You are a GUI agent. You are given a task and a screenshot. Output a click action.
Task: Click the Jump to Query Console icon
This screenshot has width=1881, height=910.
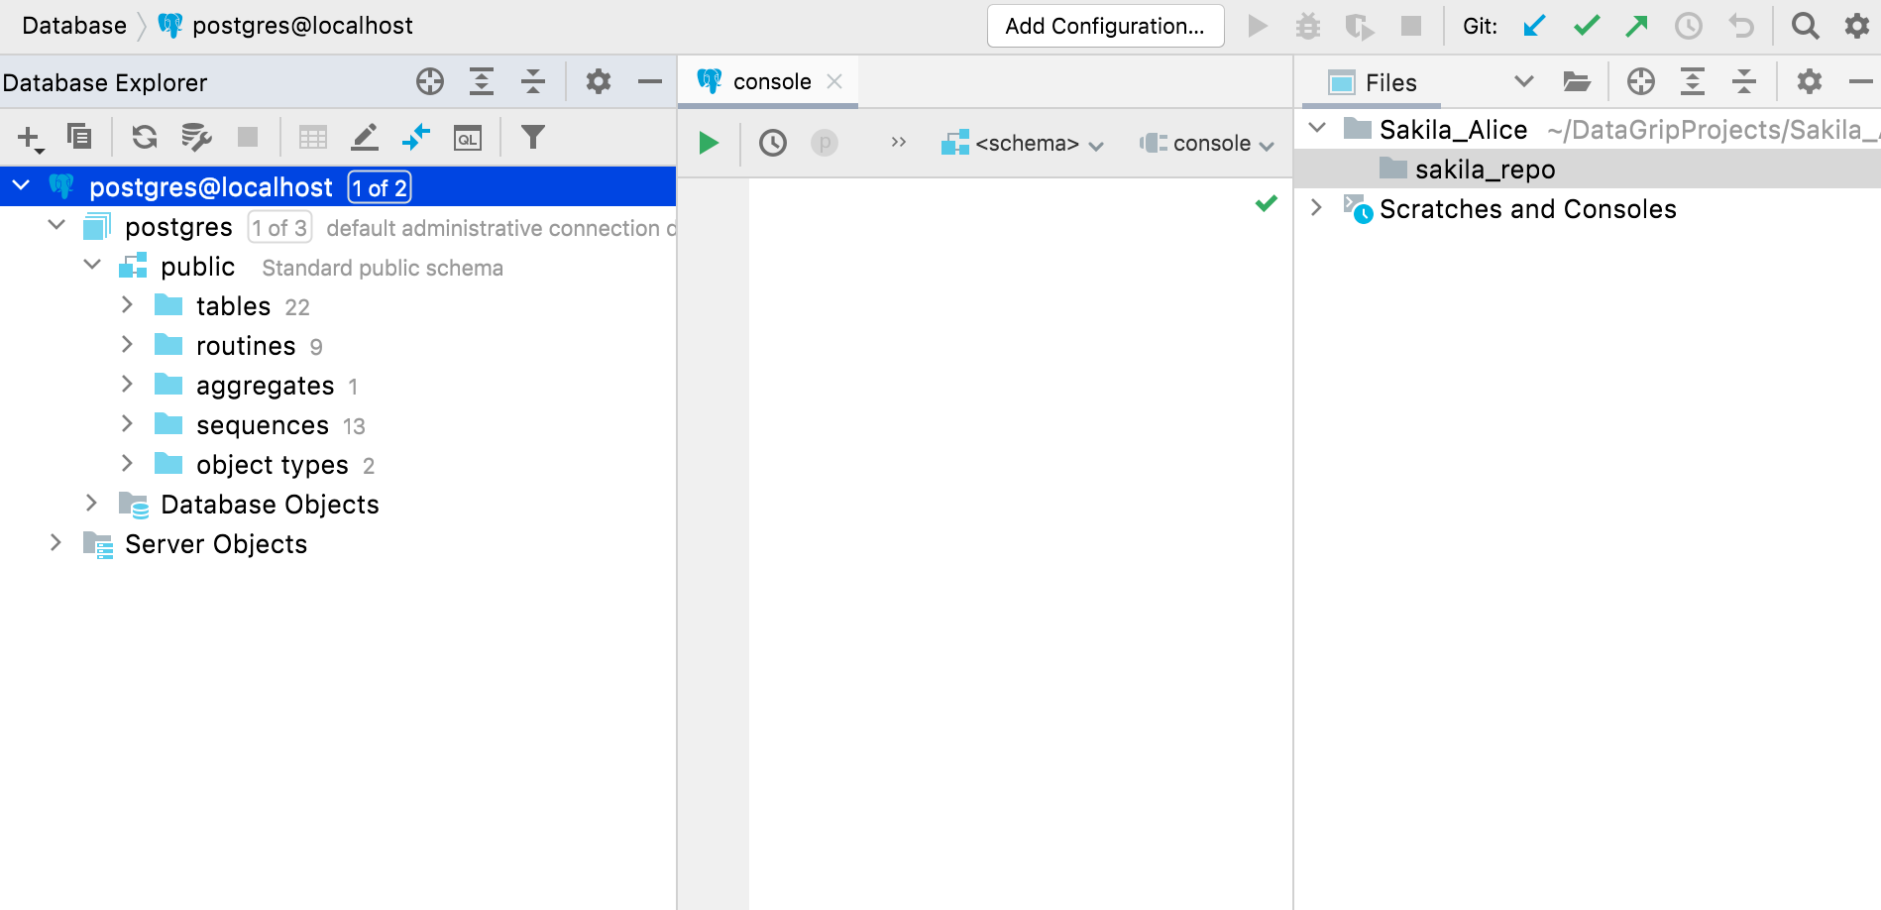pyautogui.click(x=468, y=137)
